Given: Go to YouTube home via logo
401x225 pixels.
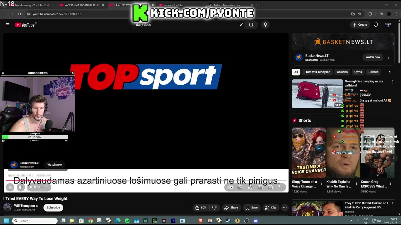Looking at the screenshot, I should click(25, 25).
